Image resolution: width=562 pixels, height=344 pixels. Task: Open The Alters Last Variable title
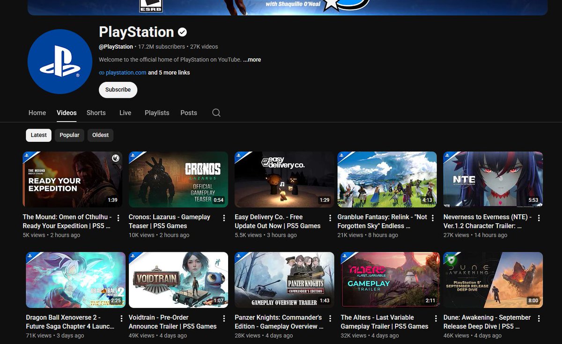pyautogui.click(x=385, y=322)
